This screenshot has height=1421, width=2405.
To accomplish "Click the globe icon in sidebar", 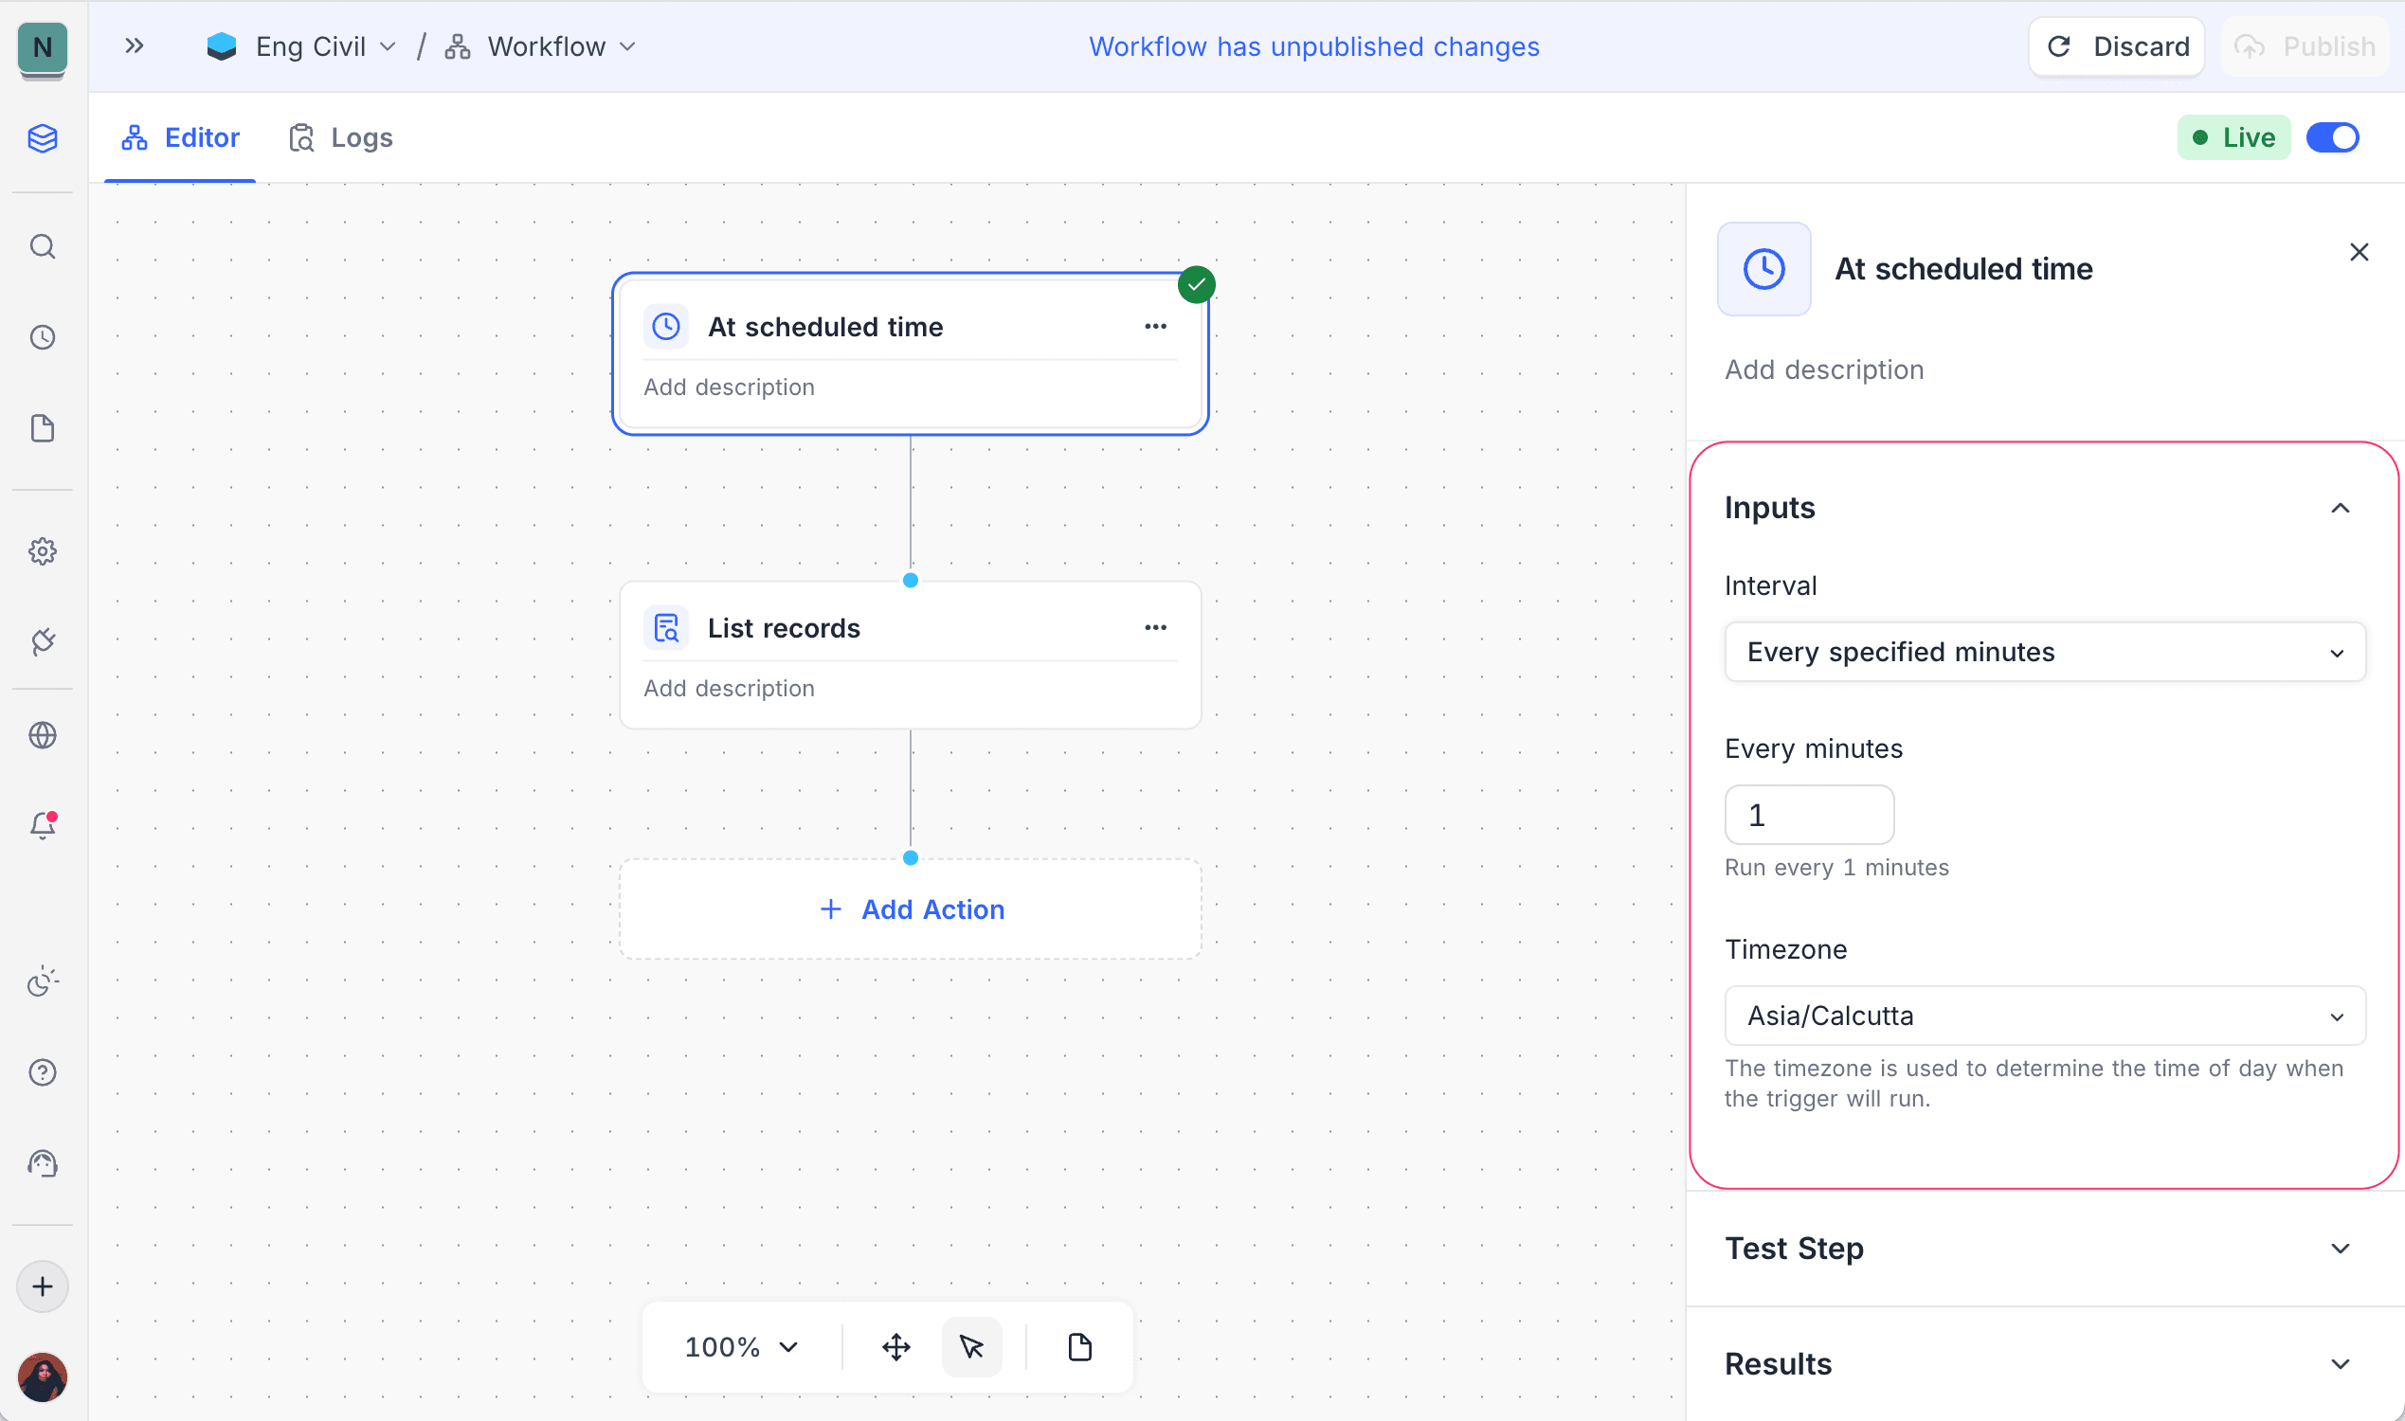I will (x=42, y=735).
